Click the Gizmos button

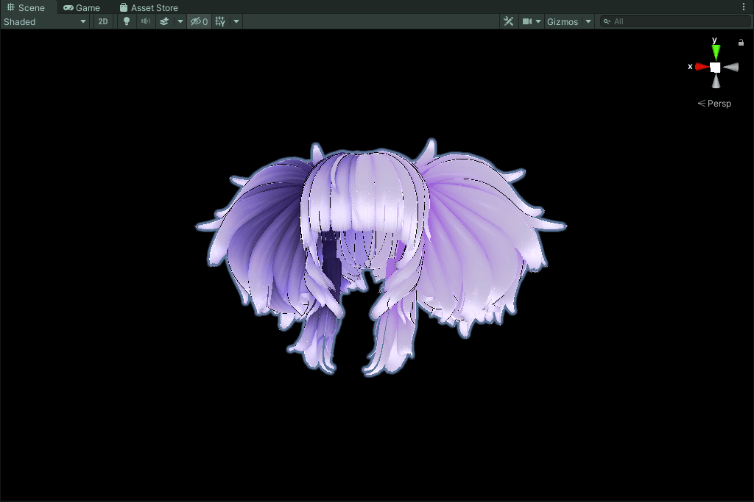pyautogui.click(x=563, y=21)
